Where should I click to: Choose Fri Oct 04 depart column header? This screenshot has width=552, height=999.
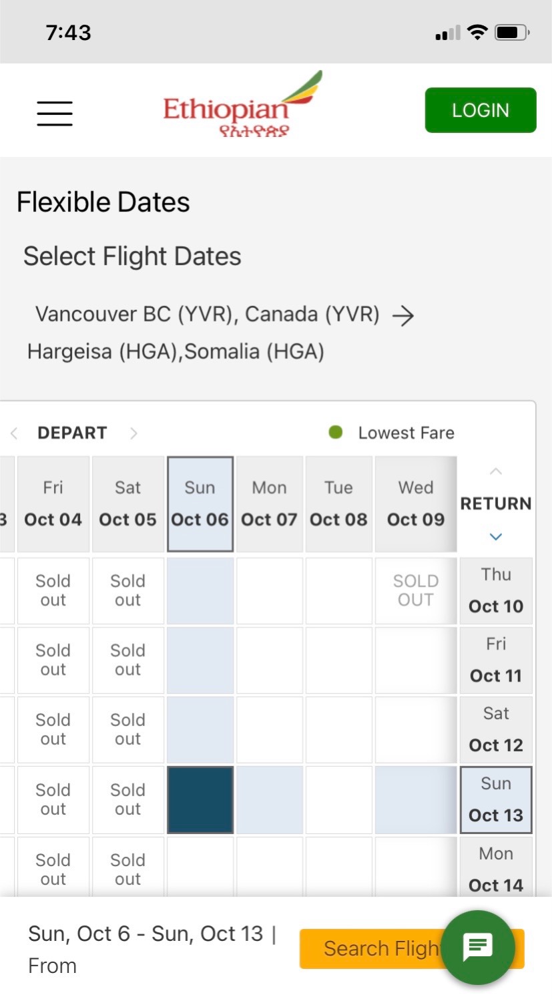click(x=53, y=504)
